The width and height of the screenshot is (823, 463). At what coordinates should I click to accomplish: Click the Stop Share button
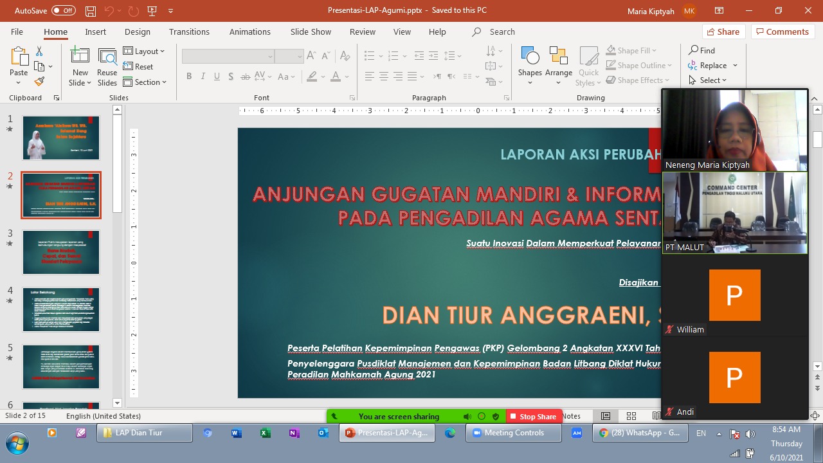(533, 416)
